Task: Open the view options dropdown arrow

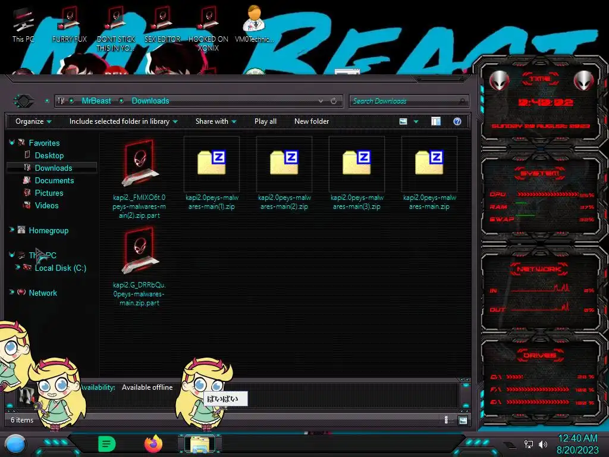Action: point(416,121)
